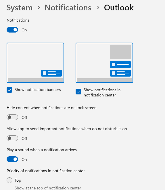The width and height of the screenshot is (165, 190).
Task: Click the notification banner preview image
Action: tap(35, 63)
